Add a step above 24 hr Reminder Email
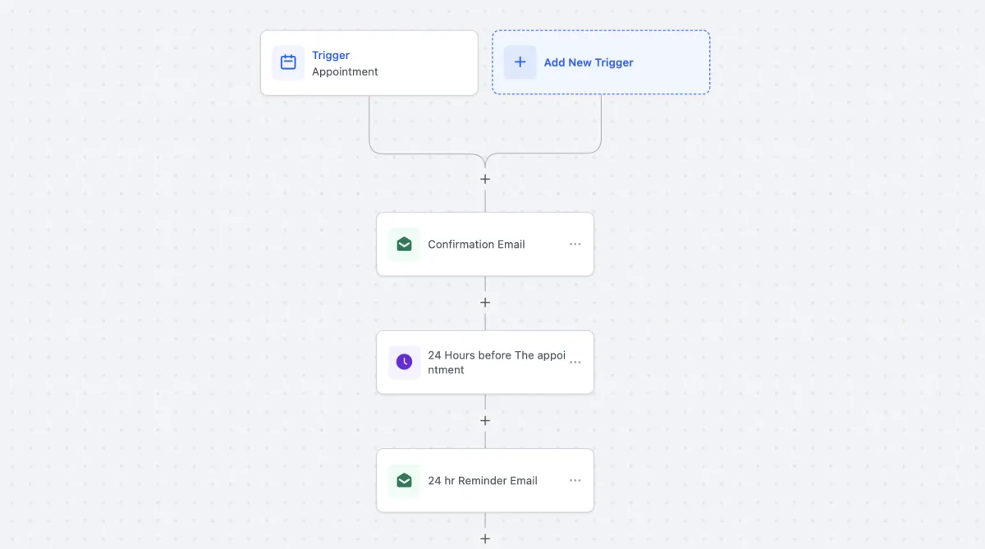The image size is (985, 549). tap(485, 421)
